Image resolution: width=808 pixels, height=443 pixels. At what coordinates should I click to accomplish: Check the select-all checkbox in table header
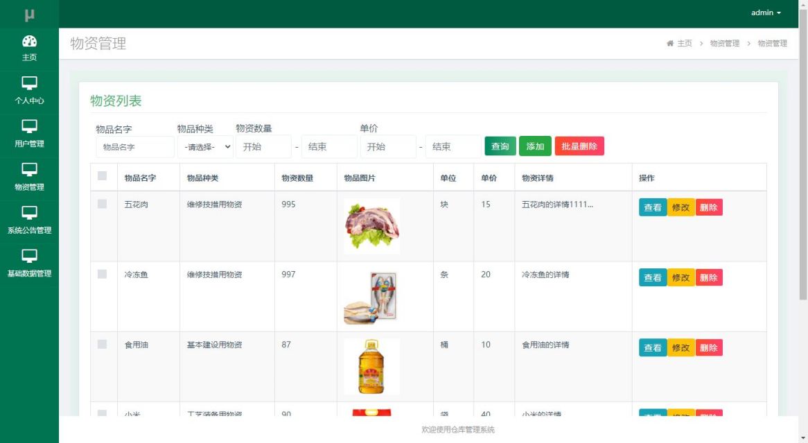click(103, 176)
